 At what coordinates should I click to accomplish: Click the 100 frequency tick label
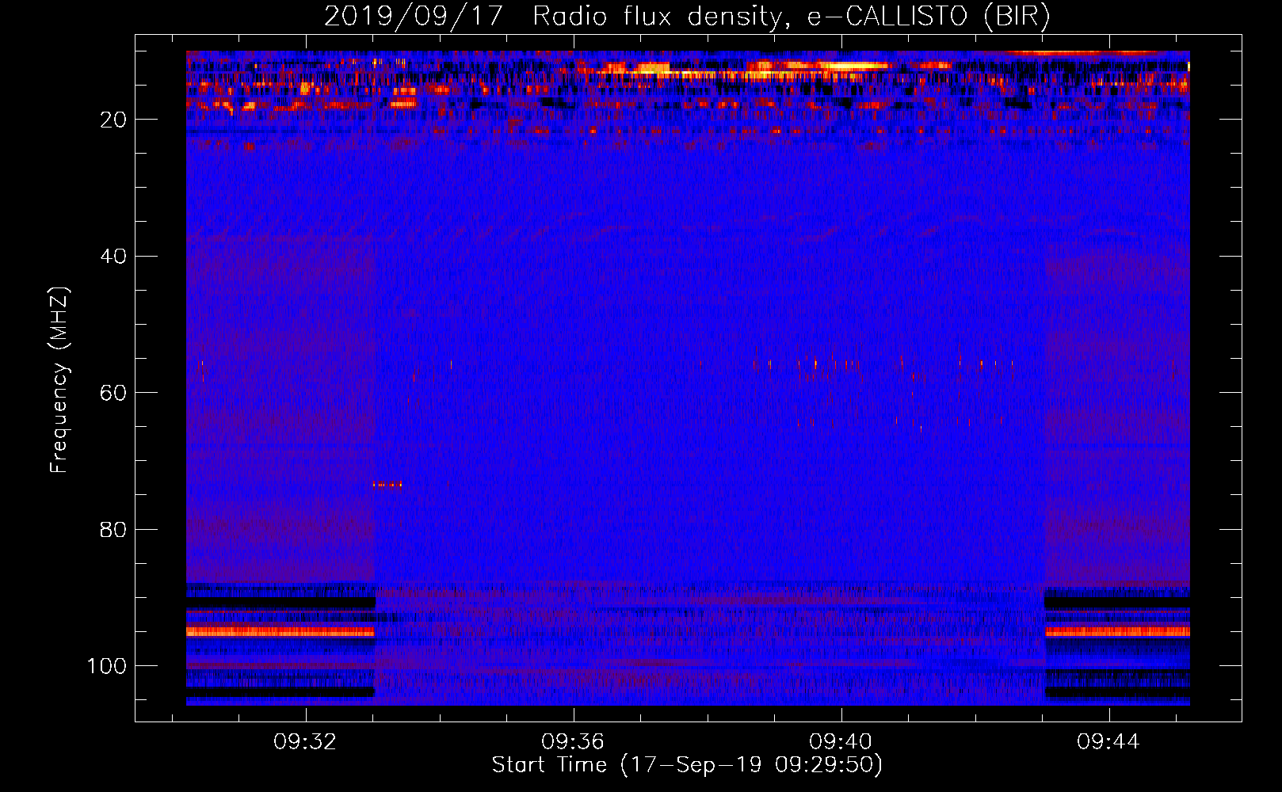coord(107,666)
